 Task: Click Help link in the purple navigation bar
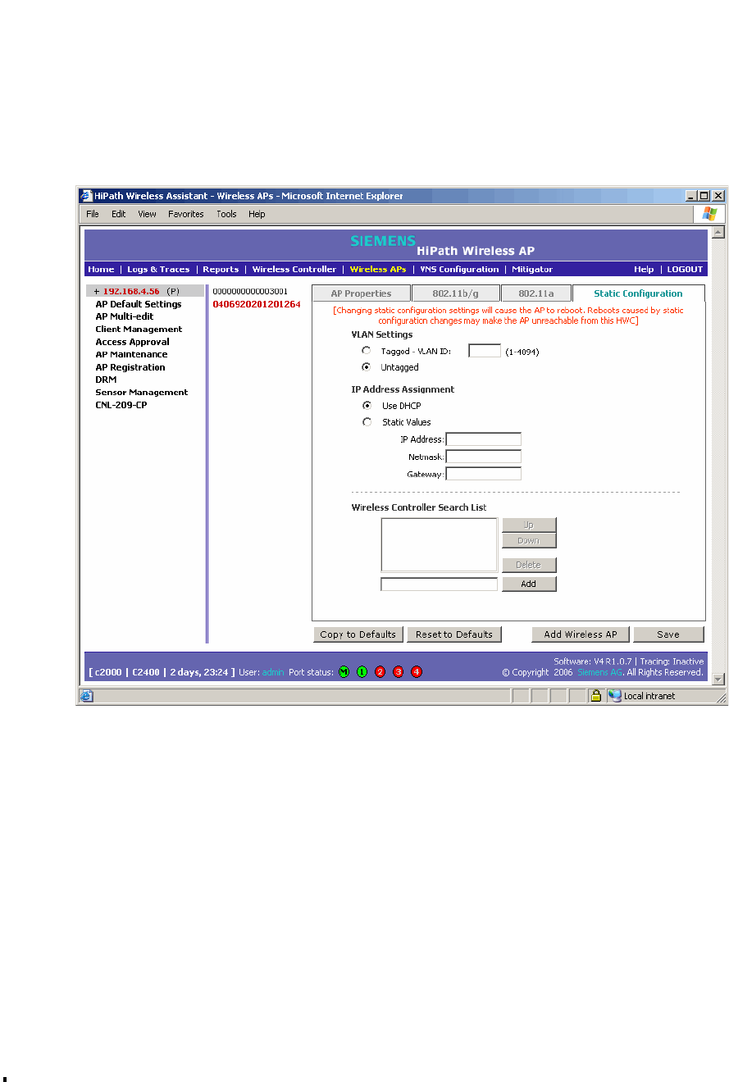pyautogui.click(x=644, y=269)
